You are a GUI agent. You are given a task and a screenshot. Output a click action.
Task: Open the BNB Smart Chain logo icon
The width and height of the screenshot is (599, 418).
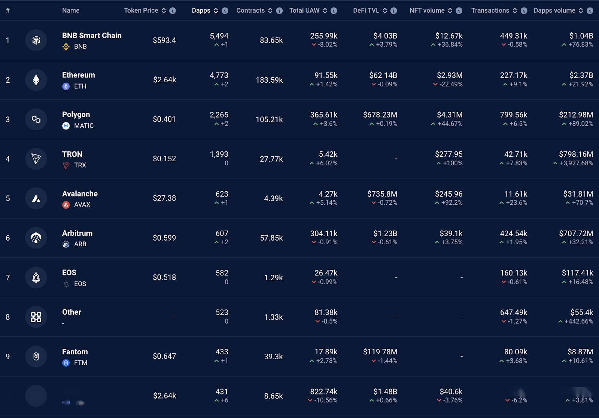point(36,40)
